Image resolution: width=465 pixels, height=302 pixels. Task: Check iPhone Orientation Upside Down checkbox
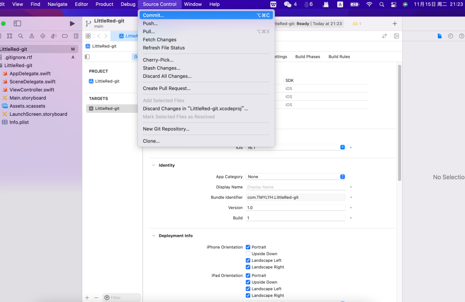248,254
